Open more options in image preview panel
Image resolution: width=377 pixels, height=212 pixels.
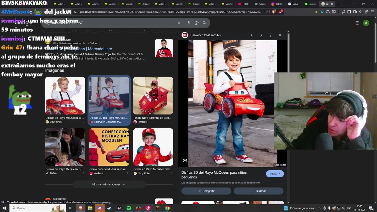[x=270, y=35]
